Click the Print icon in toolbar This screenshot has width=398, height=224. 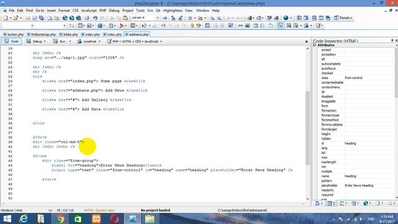point(86,18)
